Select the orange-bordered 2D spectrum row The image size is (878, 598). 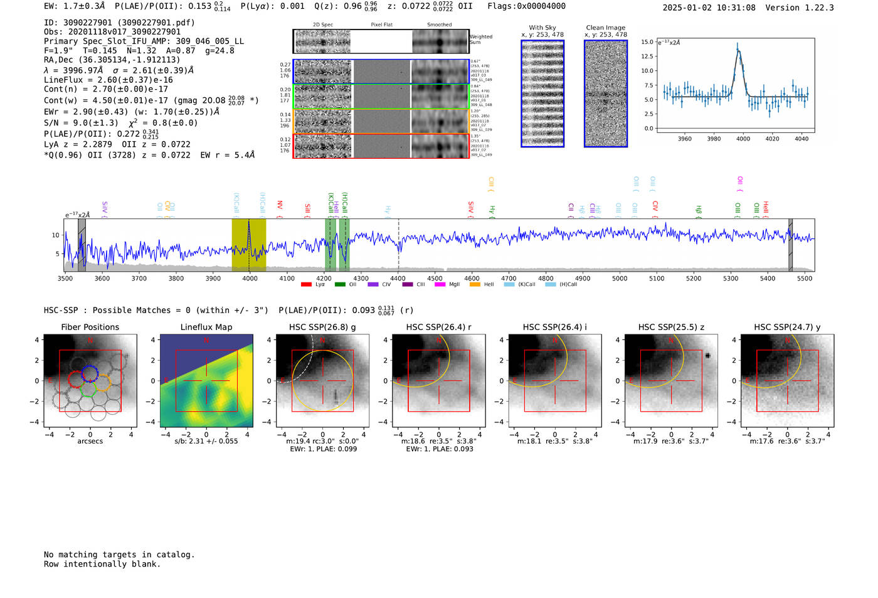(x=381, y=121)
